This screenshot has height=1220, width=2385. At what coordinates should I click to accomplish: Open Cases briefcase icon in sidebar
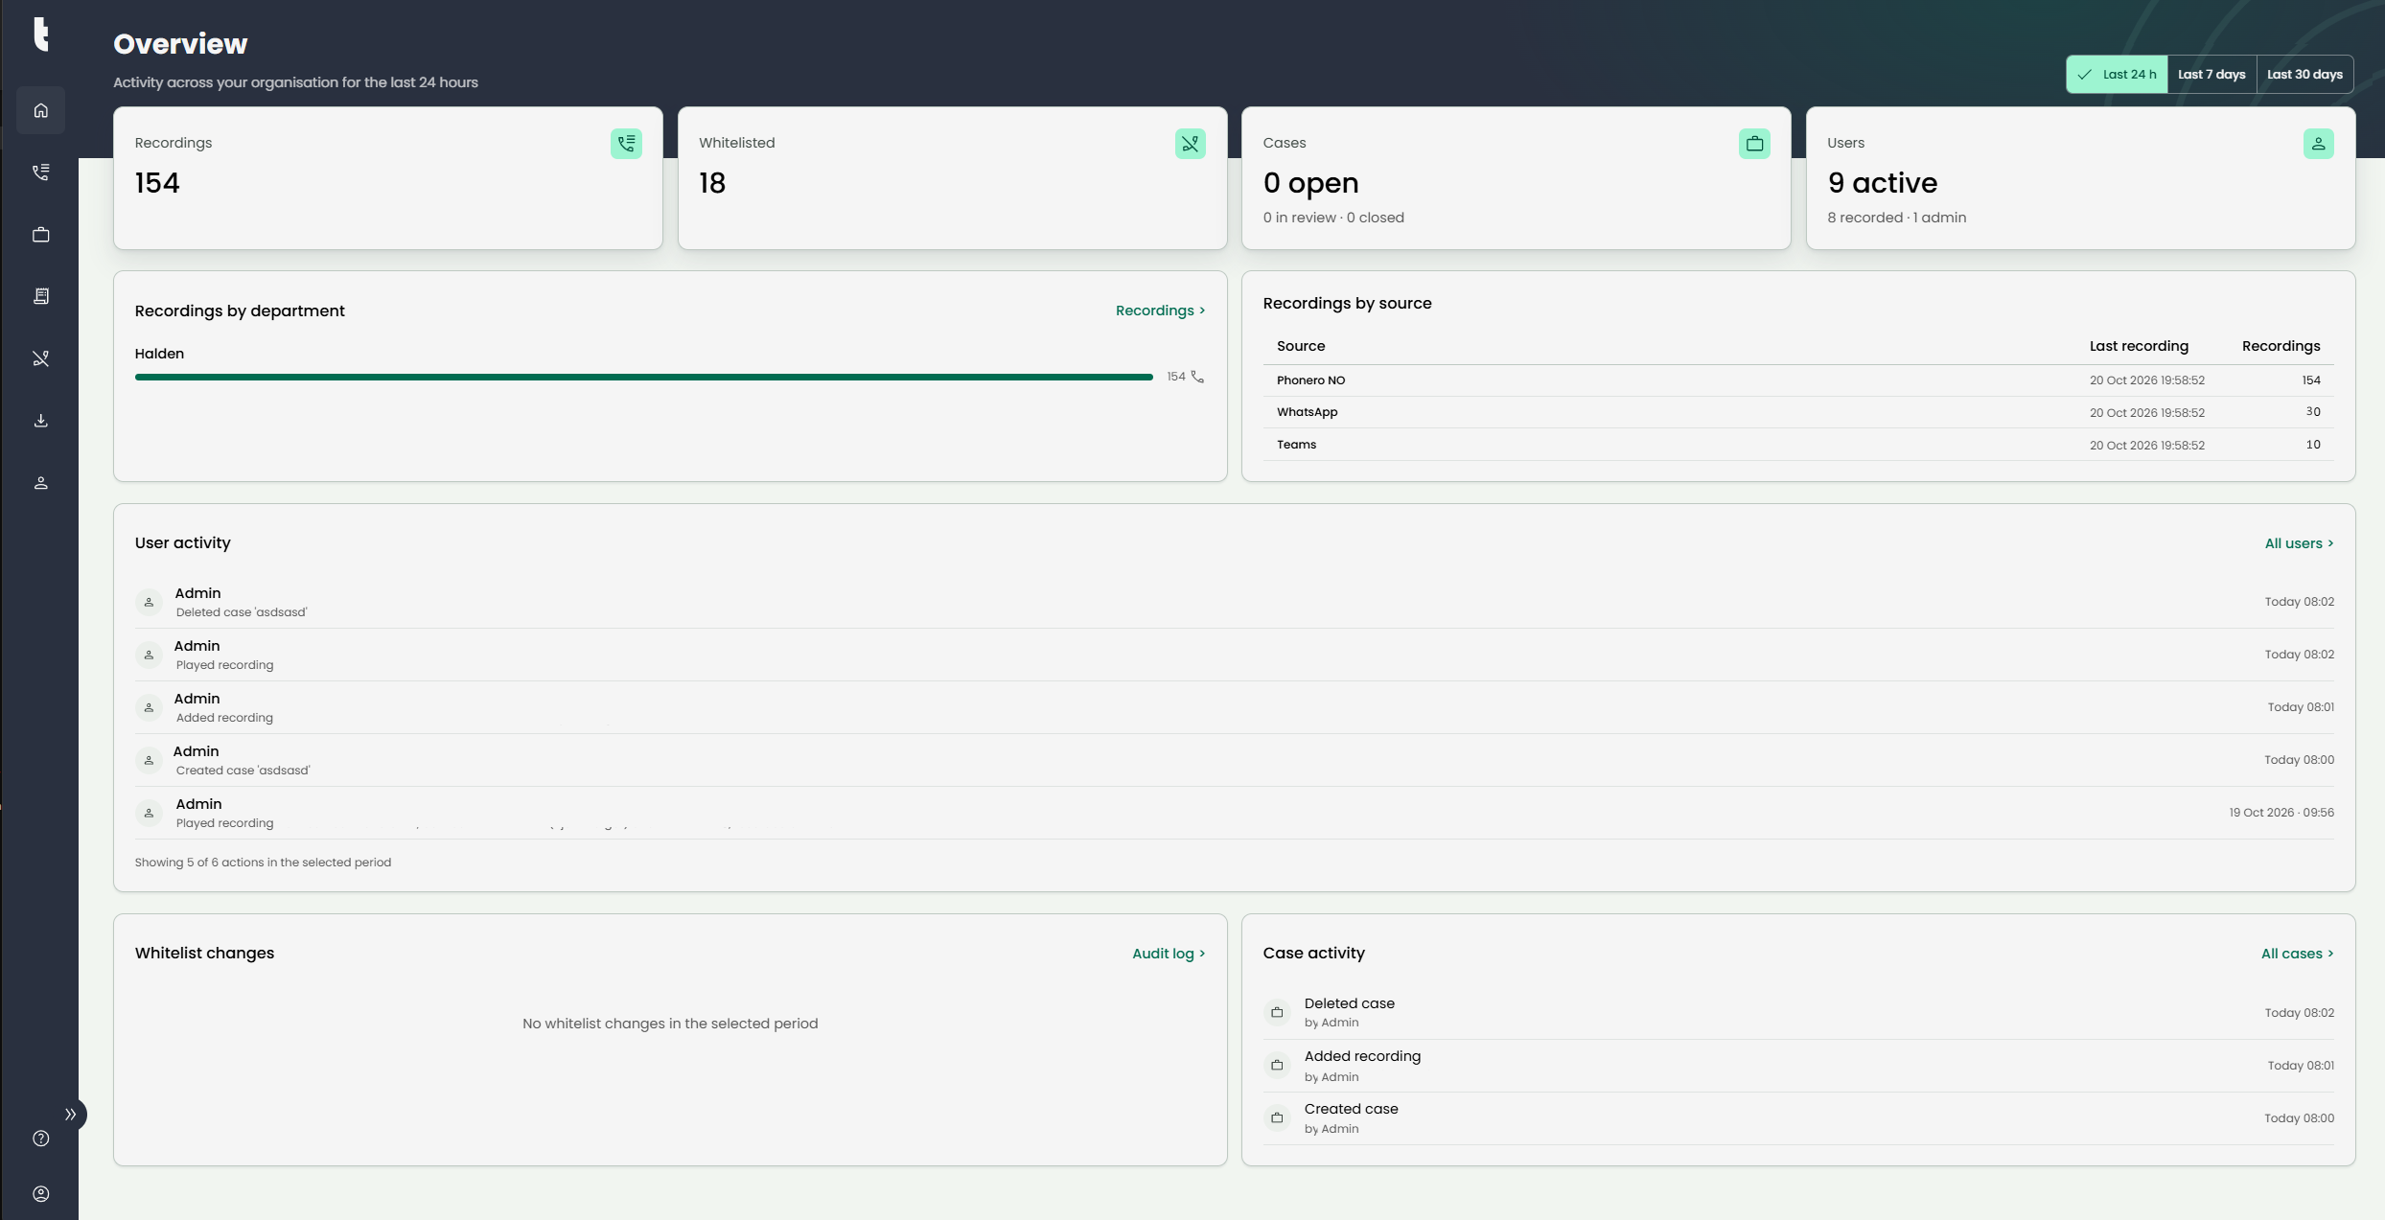[x=40, y=235]
